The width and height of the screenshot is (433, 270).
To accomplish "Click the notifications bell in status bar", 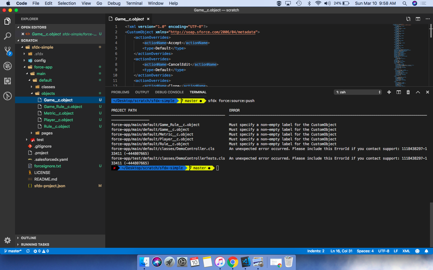I will (x=427, y=251).
